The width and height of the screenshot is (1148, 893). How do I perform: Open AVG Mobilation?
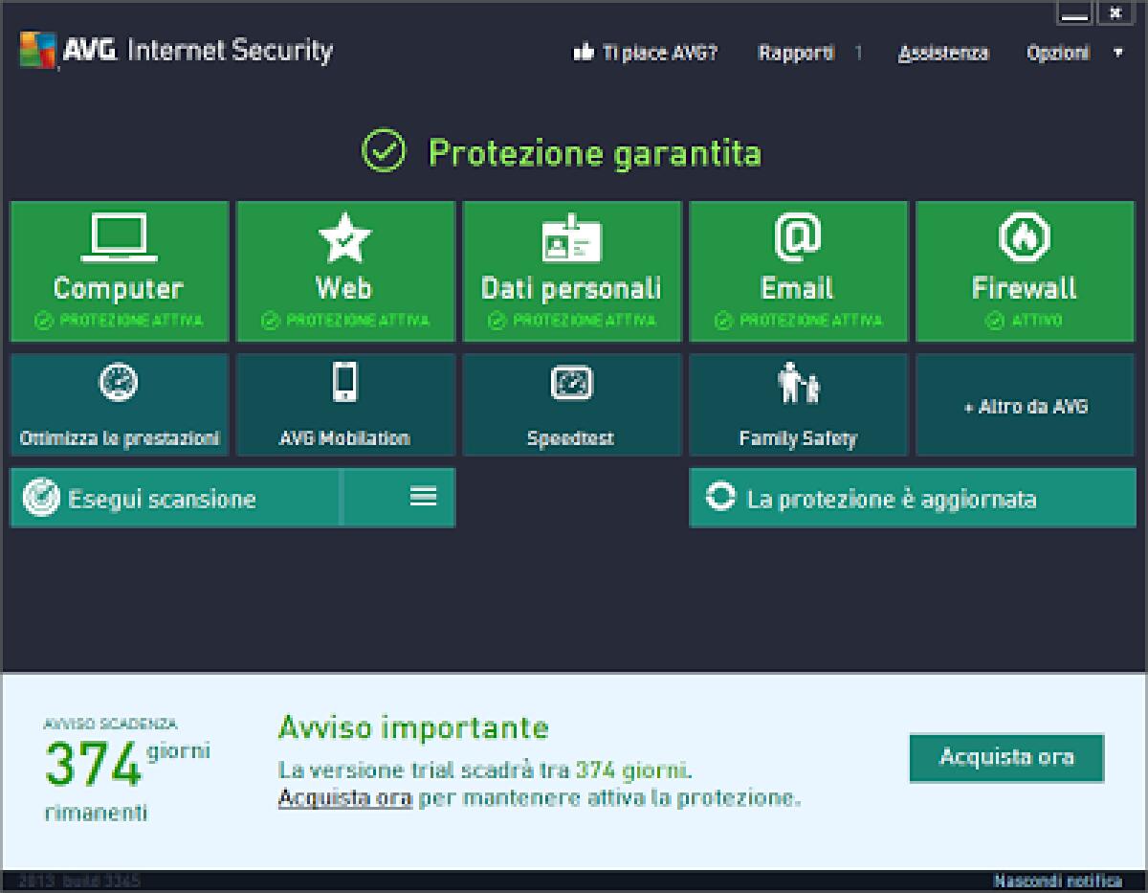[x=345, y=404]
